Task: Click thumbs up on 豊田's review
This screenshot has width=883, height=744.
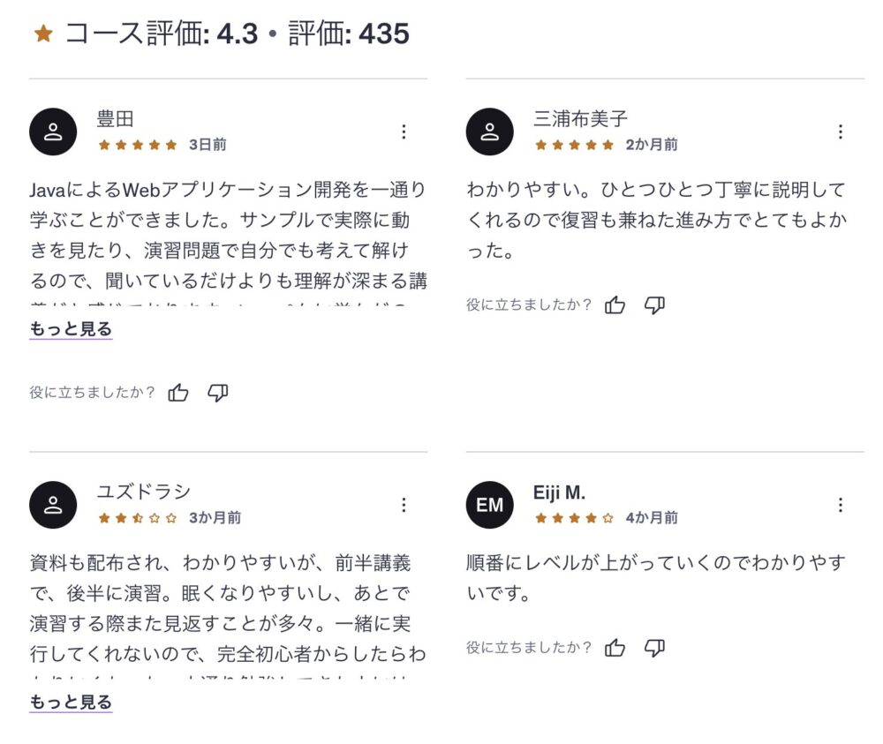Action: click(x=178, y=393)
